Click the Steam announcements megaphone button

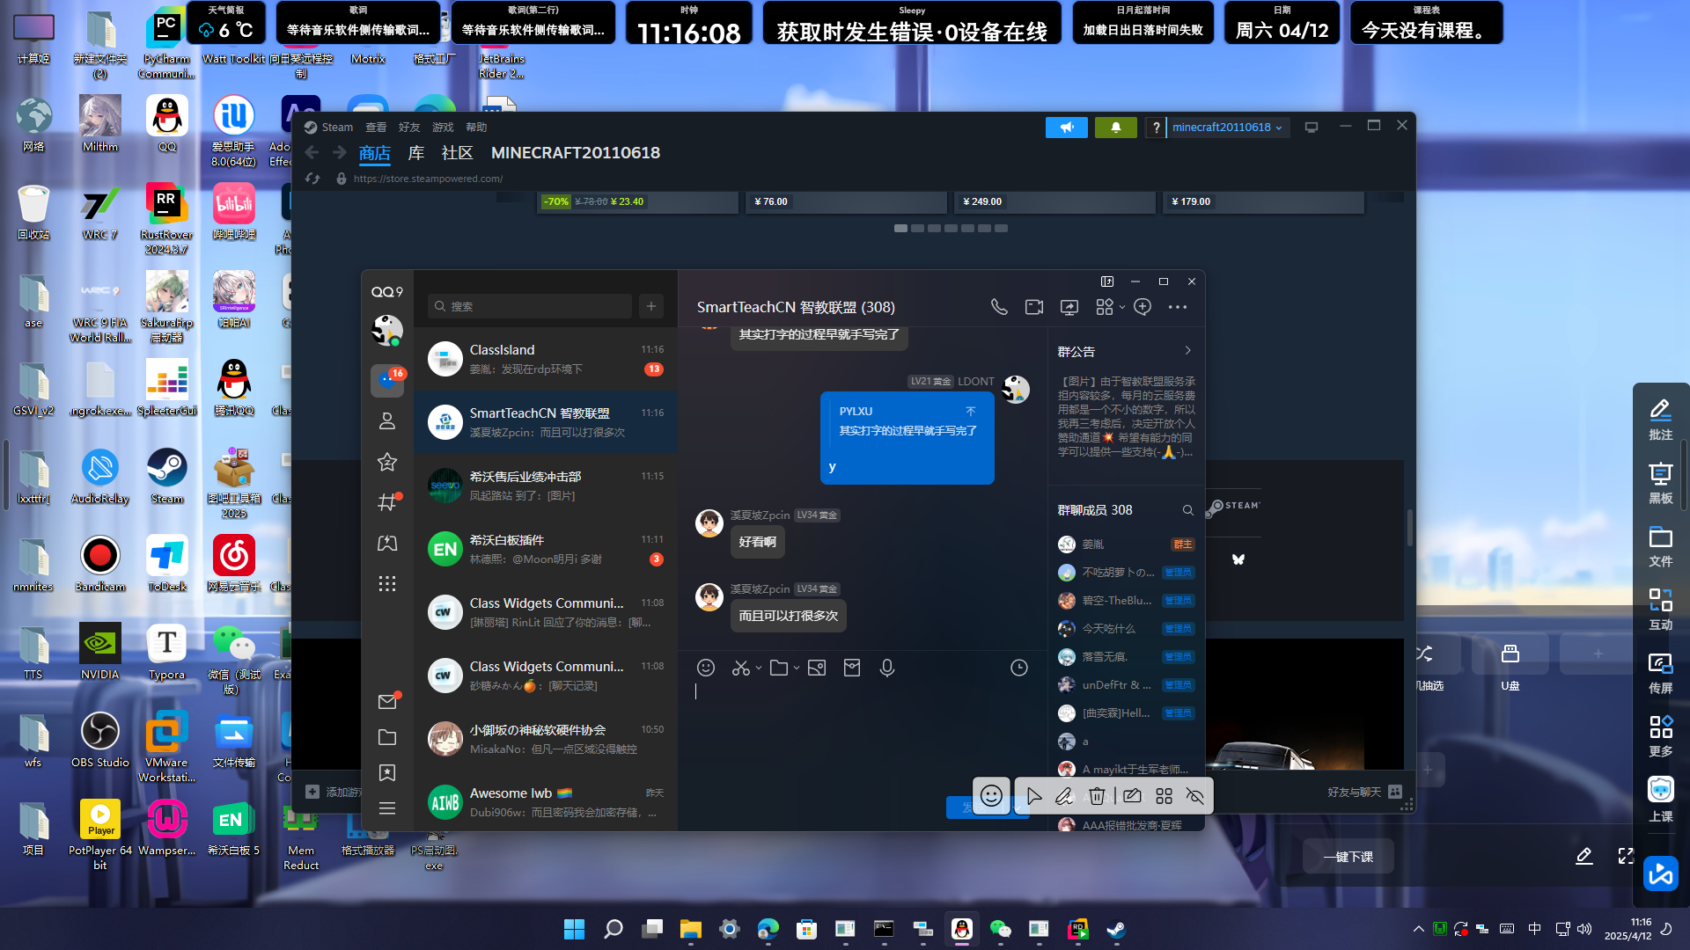(x=1066, y=128)
